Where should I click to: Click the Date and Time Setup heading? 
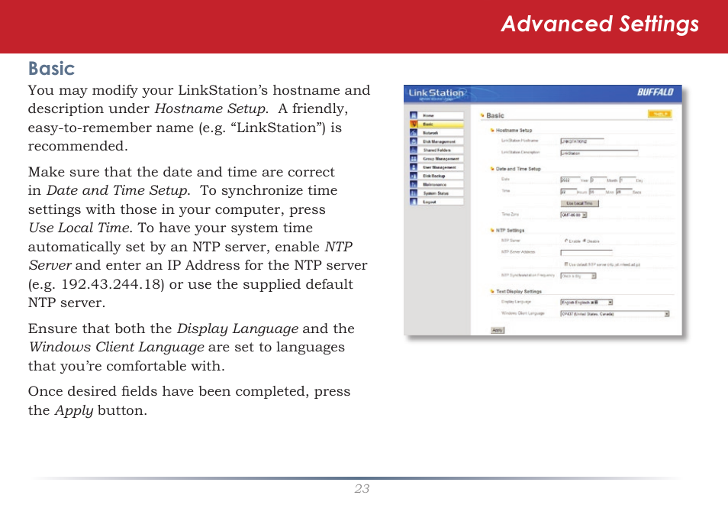coord(518,169)
